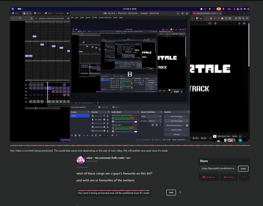The image size is (263, 206).
Task: Open the post's three-dot options menu
Action: coord(180,192)
